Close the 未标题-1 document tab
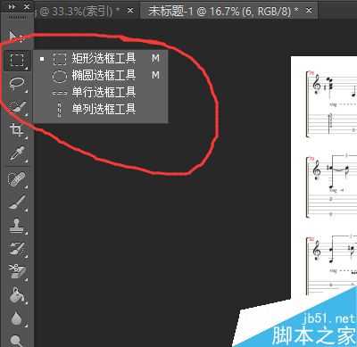Viewport: 357px width, 347px height. coord(310,11)
